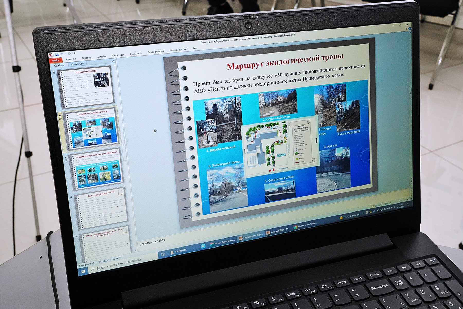The image size is (463, 309).
Task: Open the Вид ribbon tab
Action: [195, 48]
